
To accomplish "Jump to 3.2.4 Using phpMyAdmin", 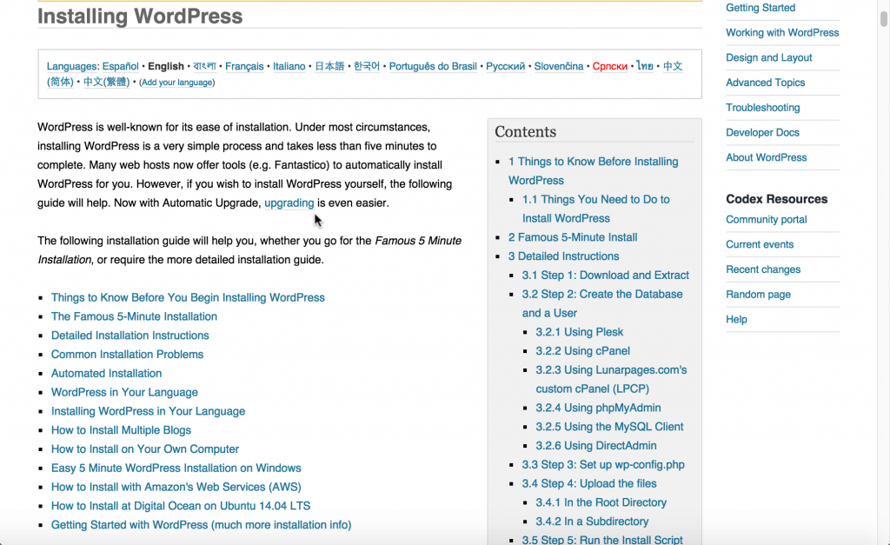I will tap(598, 408).
